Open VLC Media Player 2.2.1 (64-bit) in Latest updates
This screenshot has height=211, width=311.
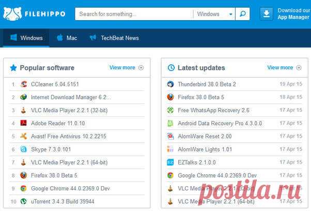tap(216, 202)
